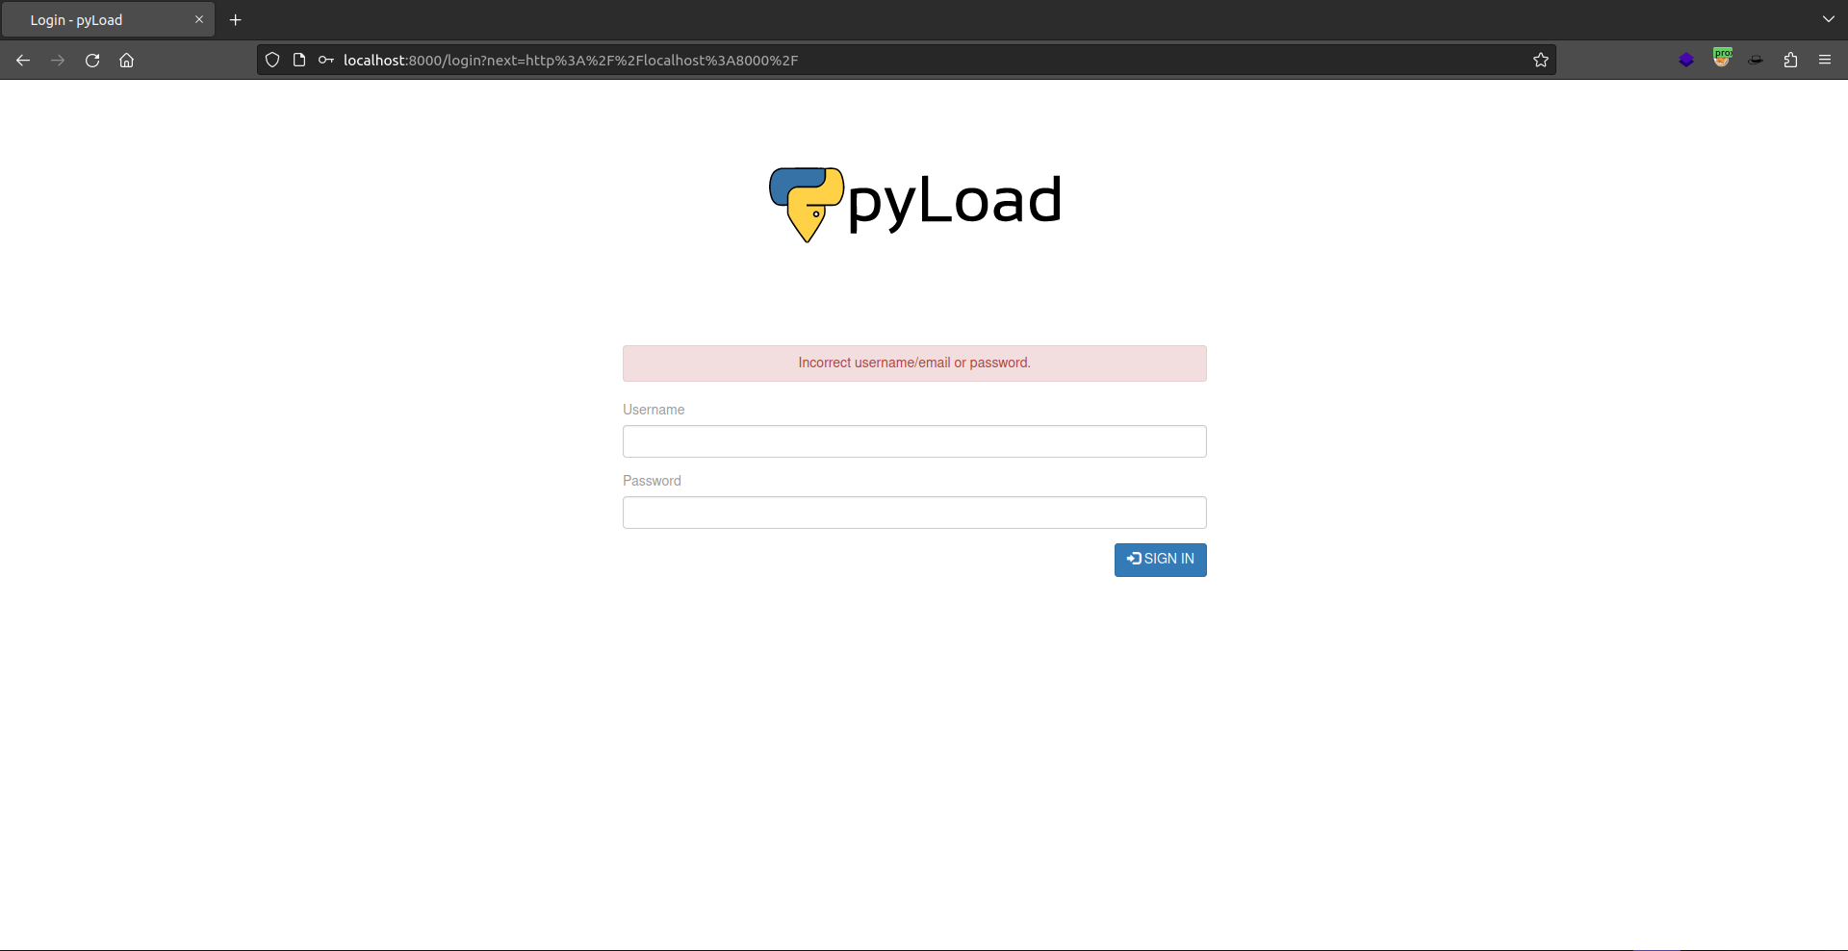1848x951 pixels.
Task: Open the hat-shaped extension icon
Action: [x=1756, y=60]
